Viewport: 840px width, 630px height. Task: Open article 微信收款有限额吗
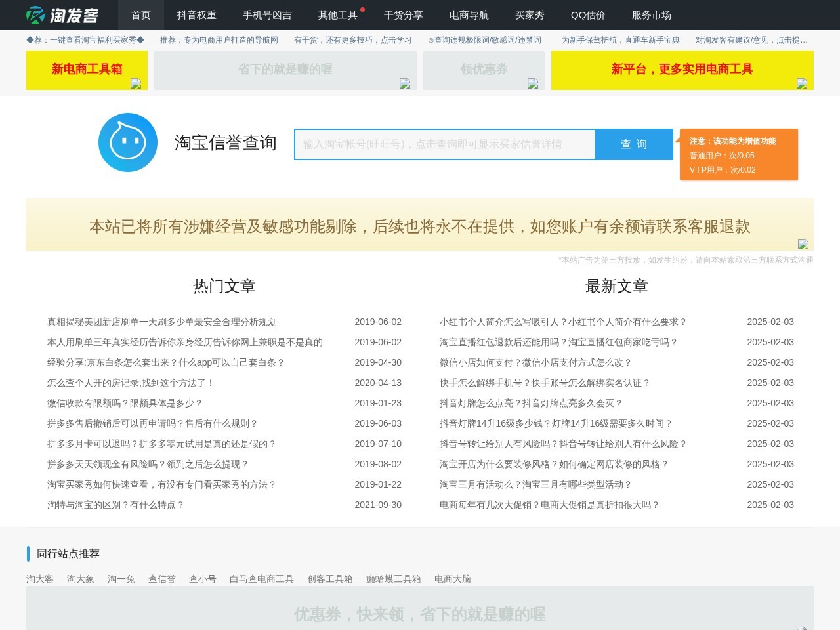point(125,403)
